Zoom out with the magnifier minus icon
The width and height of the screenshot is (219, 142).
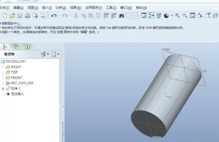click(185, 15)
